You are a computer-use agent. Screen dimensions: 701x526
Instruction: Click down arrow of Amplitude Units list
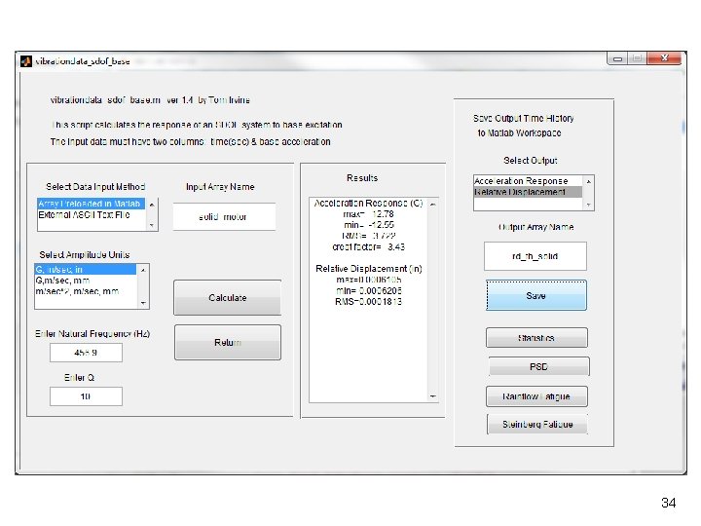143,303
